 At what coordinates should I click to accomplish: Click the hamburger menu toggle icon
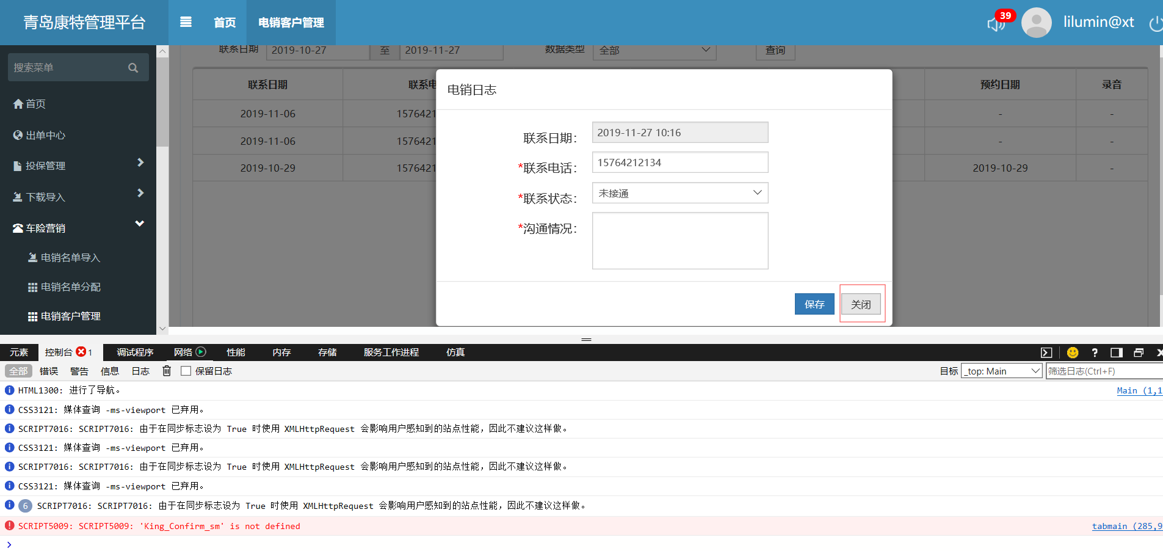186,23
